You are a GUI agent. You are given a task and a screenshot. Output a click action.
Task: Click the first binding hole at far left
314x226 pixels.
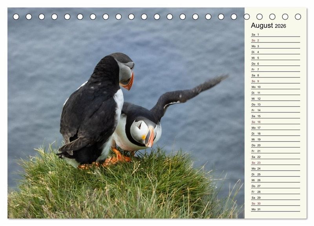[x=16, y=17]
